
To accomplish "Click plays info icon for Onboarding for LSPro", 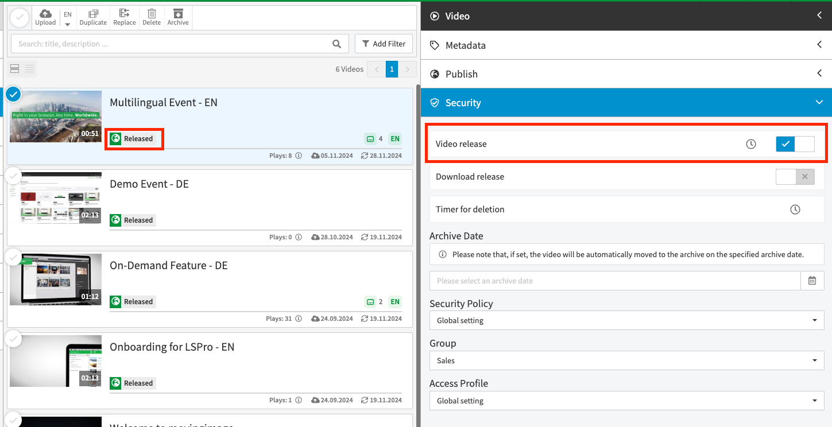I will point(299,400).
